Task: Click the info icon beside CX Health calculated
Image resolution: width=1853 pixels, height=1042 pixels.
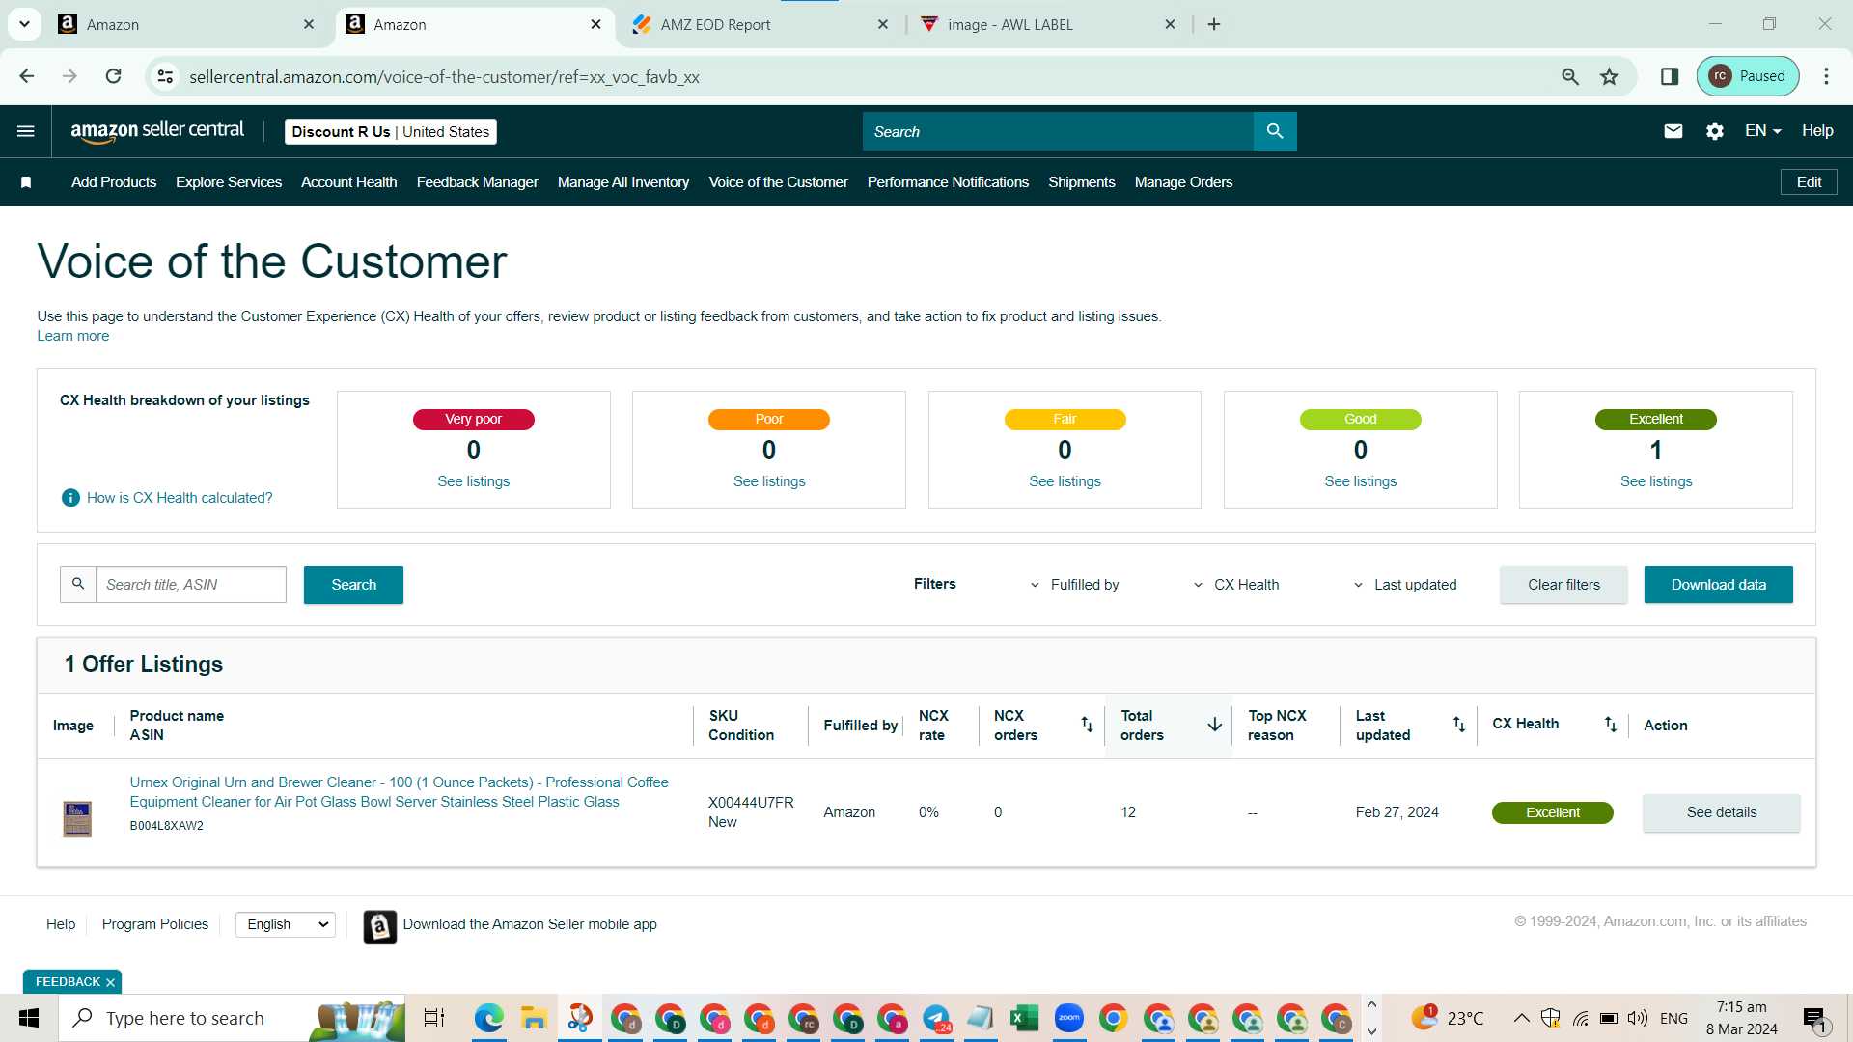Action: coord(70,498)
